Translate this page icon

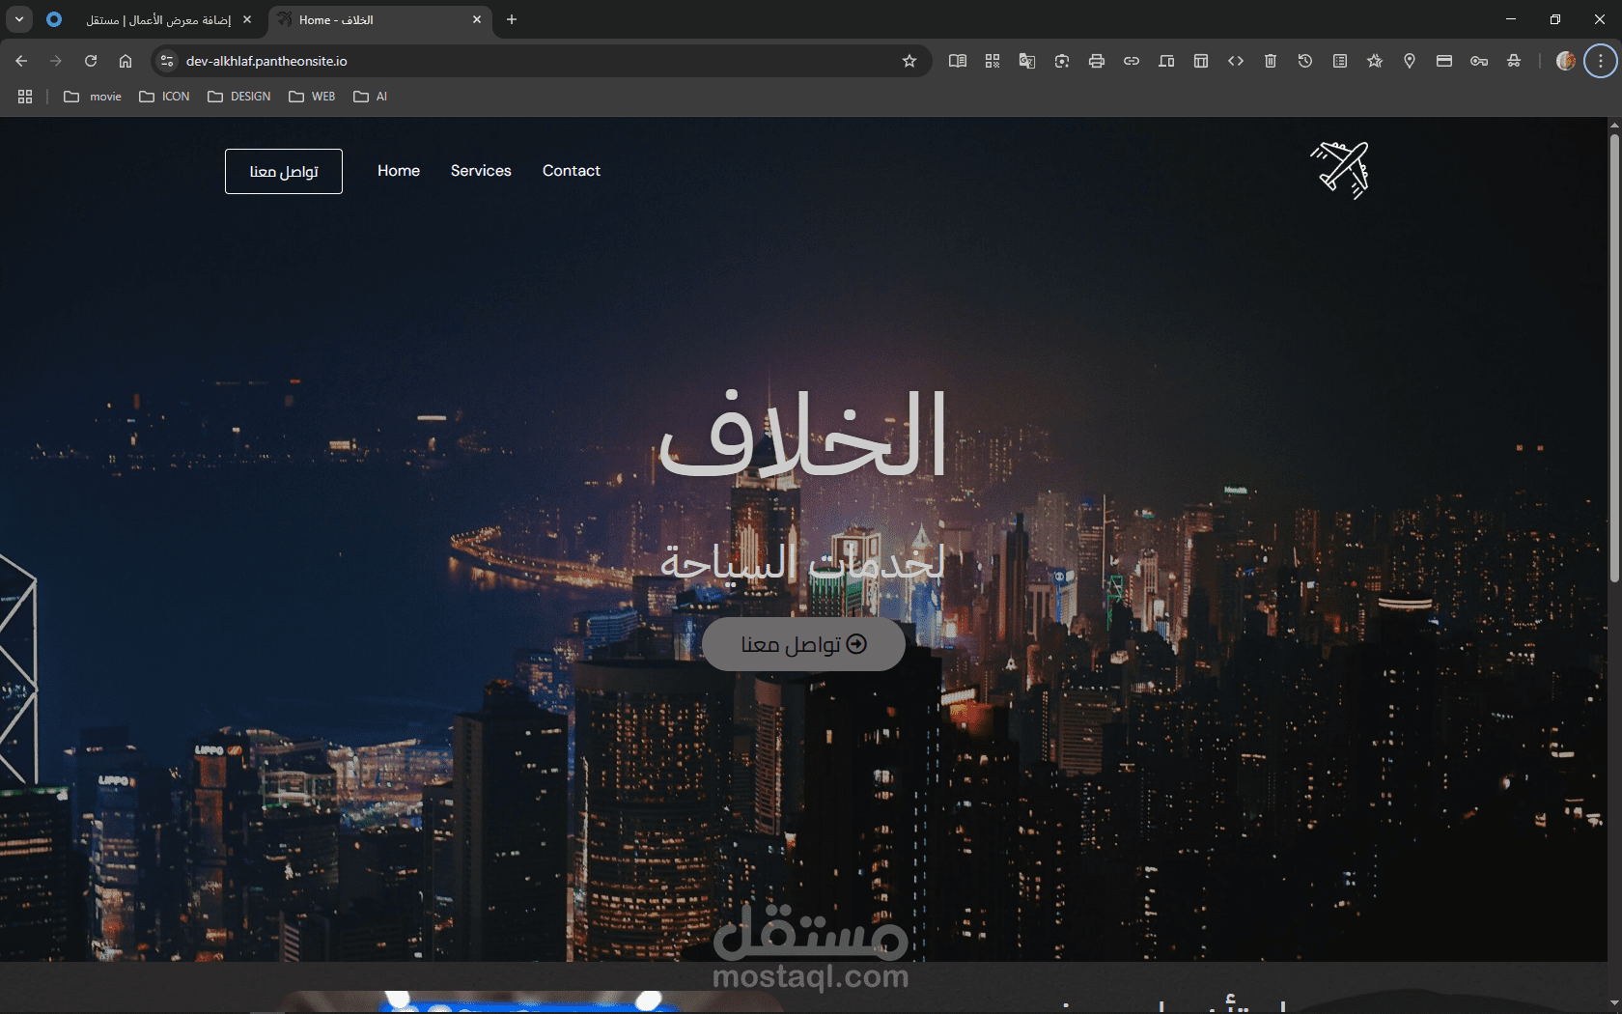[x=1027, y=61]
